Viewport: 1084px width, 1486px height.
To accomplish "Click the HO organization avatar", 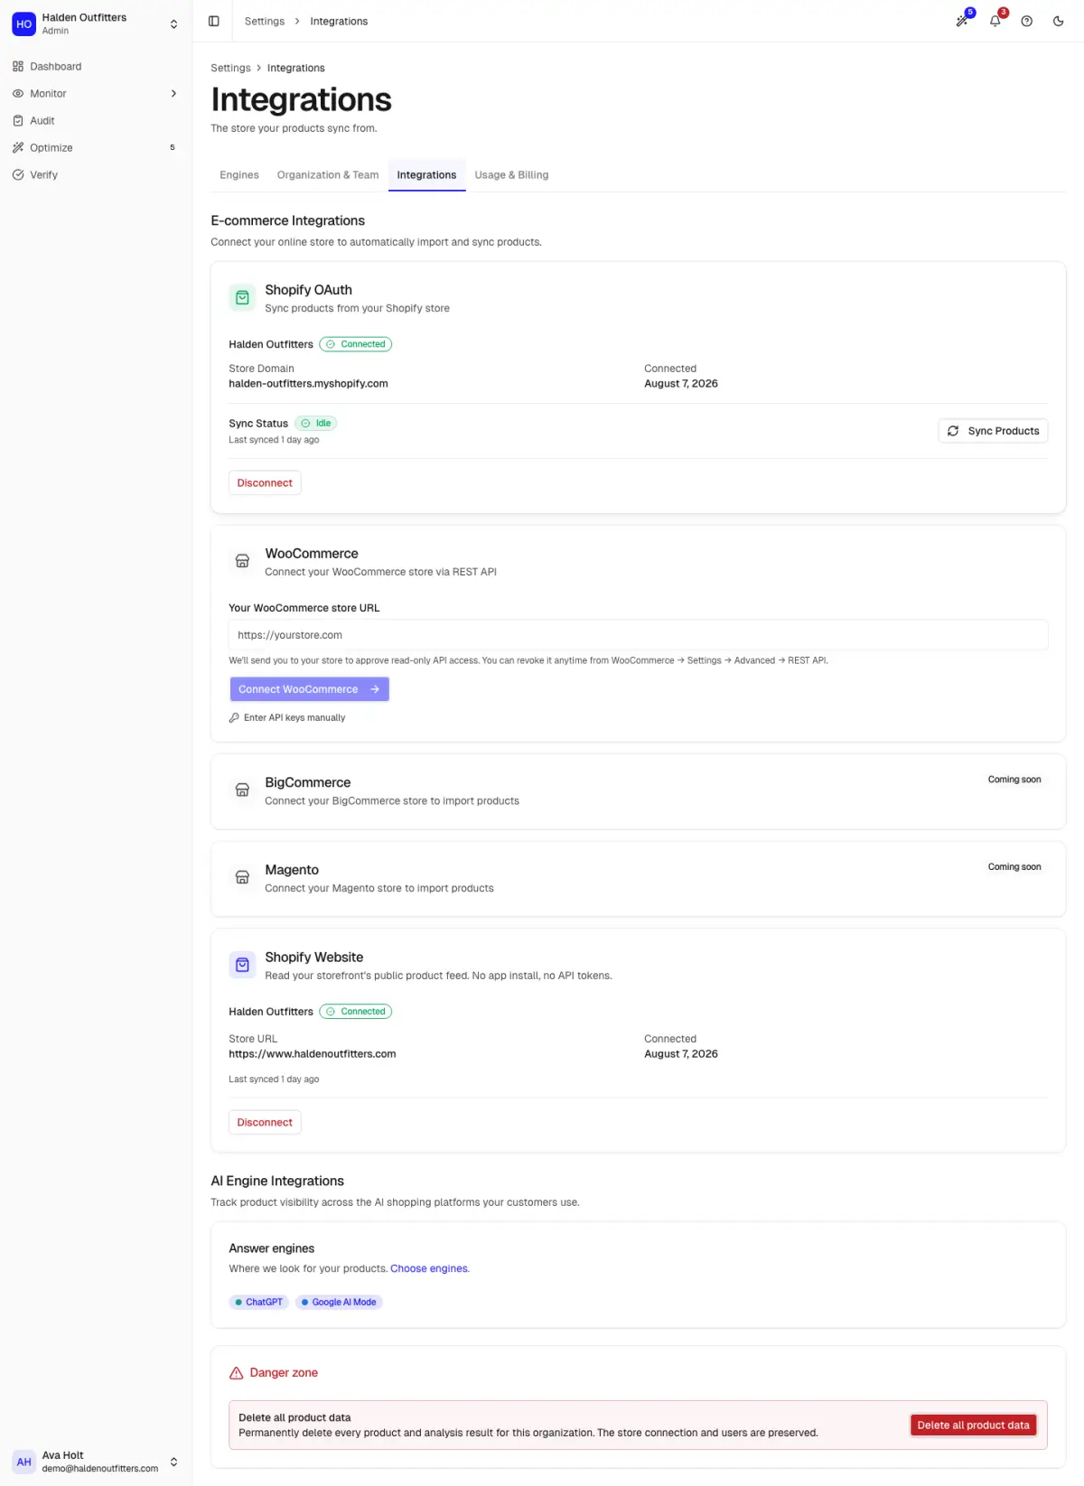I will tap(24, 24).
